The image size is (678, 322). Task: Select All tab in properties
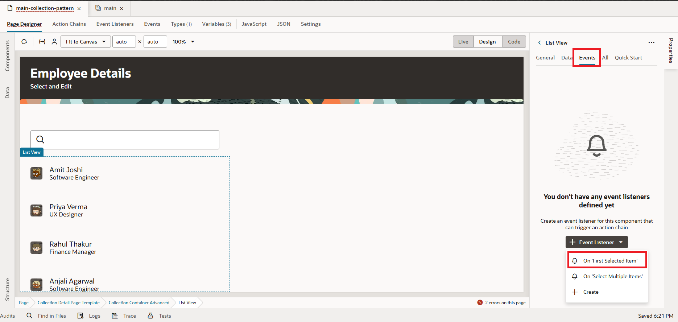point(605,58)
